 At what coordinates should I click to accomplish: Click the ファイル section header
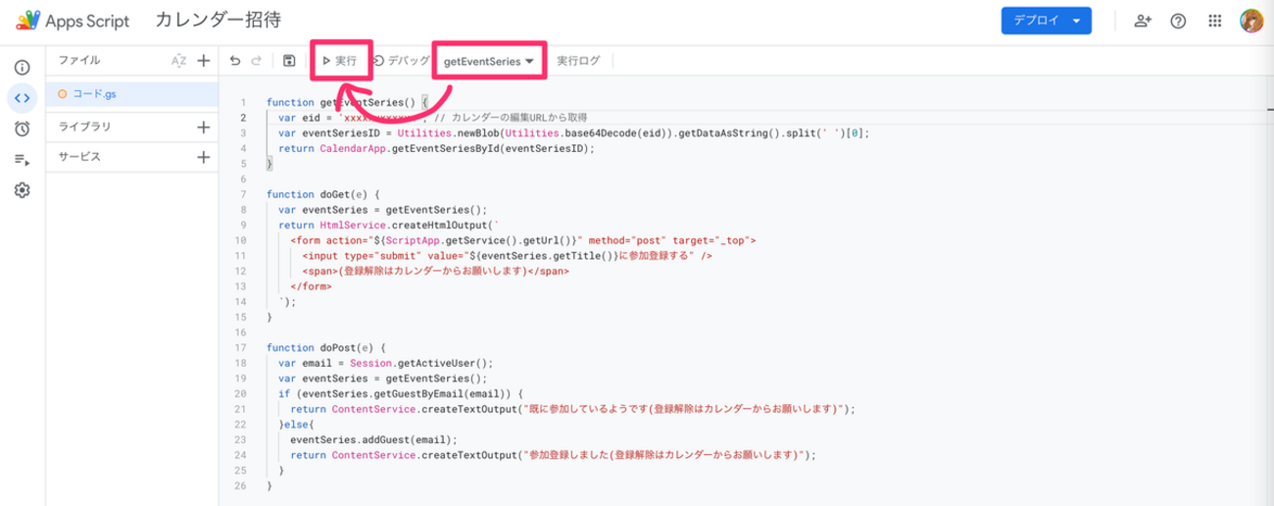pos(79,61)
